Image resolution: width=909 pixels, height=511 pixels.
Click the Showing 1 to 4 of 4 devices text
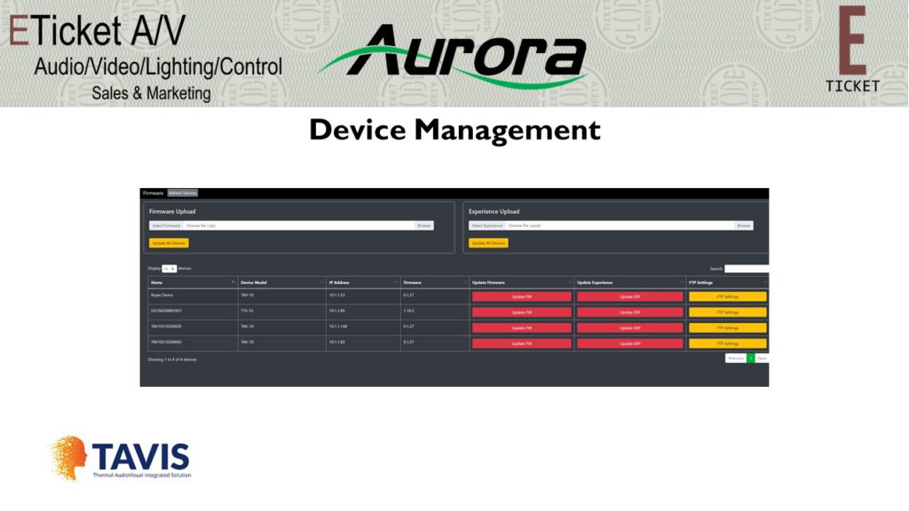(172, 360)
